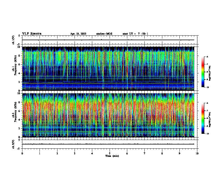
Task: Click tick label "9" on the Time axis
Action: click(179, 153)
